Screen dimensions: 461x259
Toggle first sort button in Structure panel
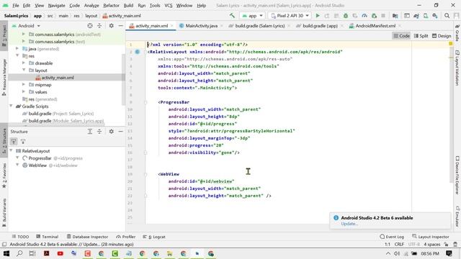click(x=14, y=142)
